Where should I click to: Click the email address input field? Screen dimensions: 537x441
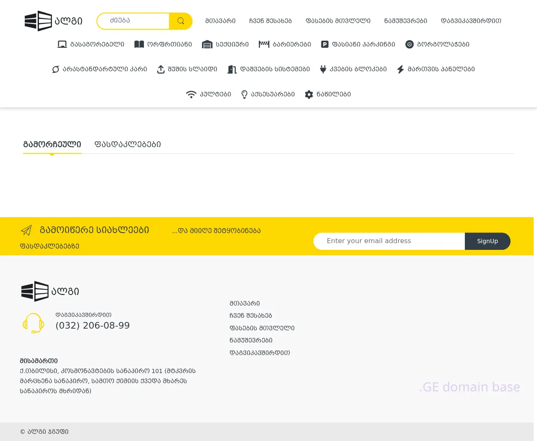[389, 241]
